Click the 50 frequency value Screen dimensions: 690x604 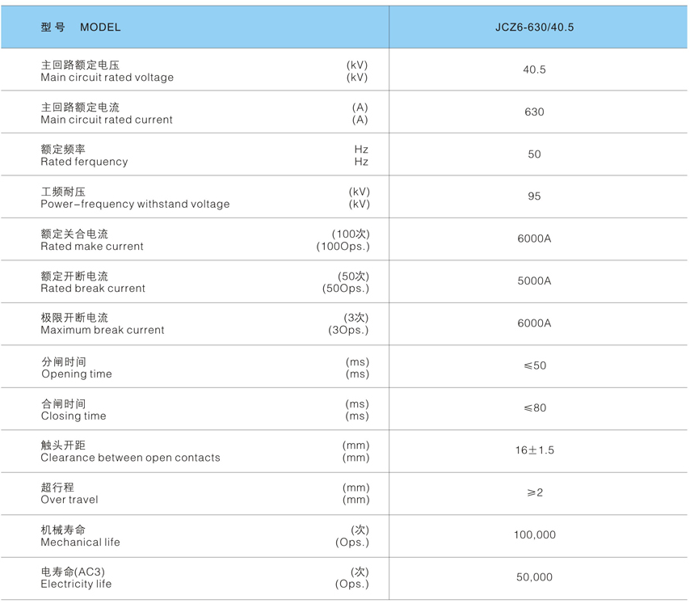pyautogui.click(x=534, y=154)
